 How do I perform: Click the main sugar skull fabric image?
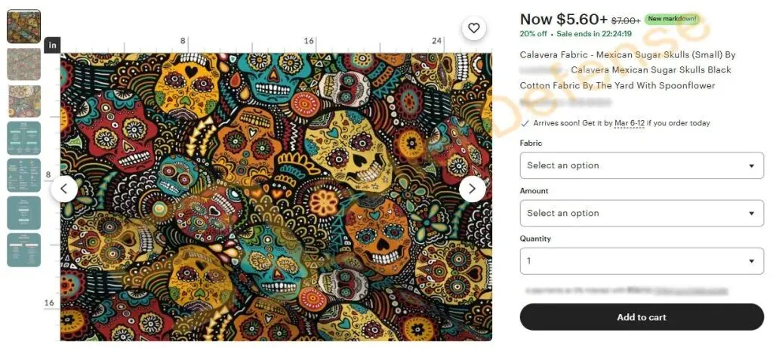[x=276, y=196]
